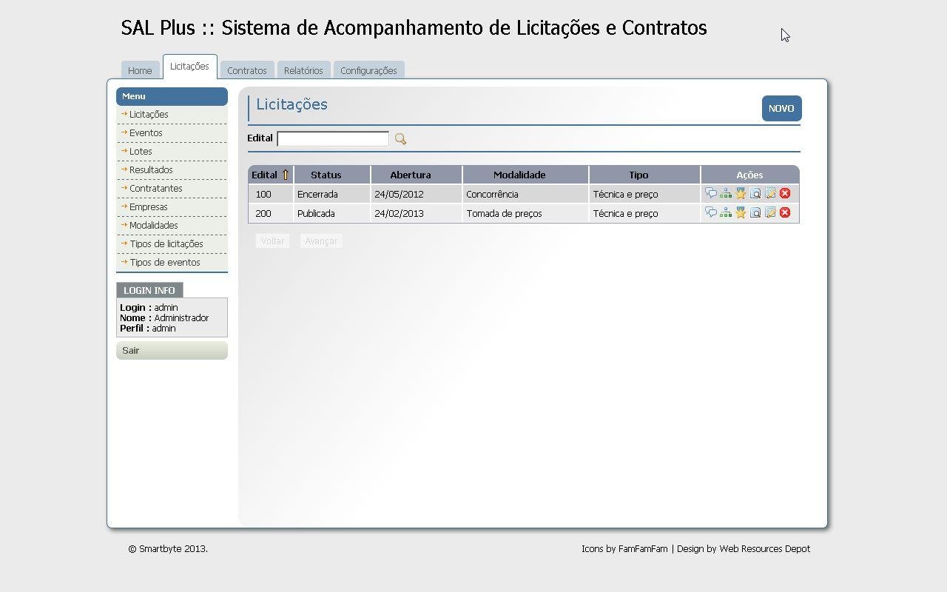Click the delete icon on the Encerrada row
This screenshot has width=947, height=592.
click(785, 193)
